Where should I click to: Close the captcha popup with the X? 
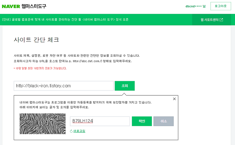point(174,99)
